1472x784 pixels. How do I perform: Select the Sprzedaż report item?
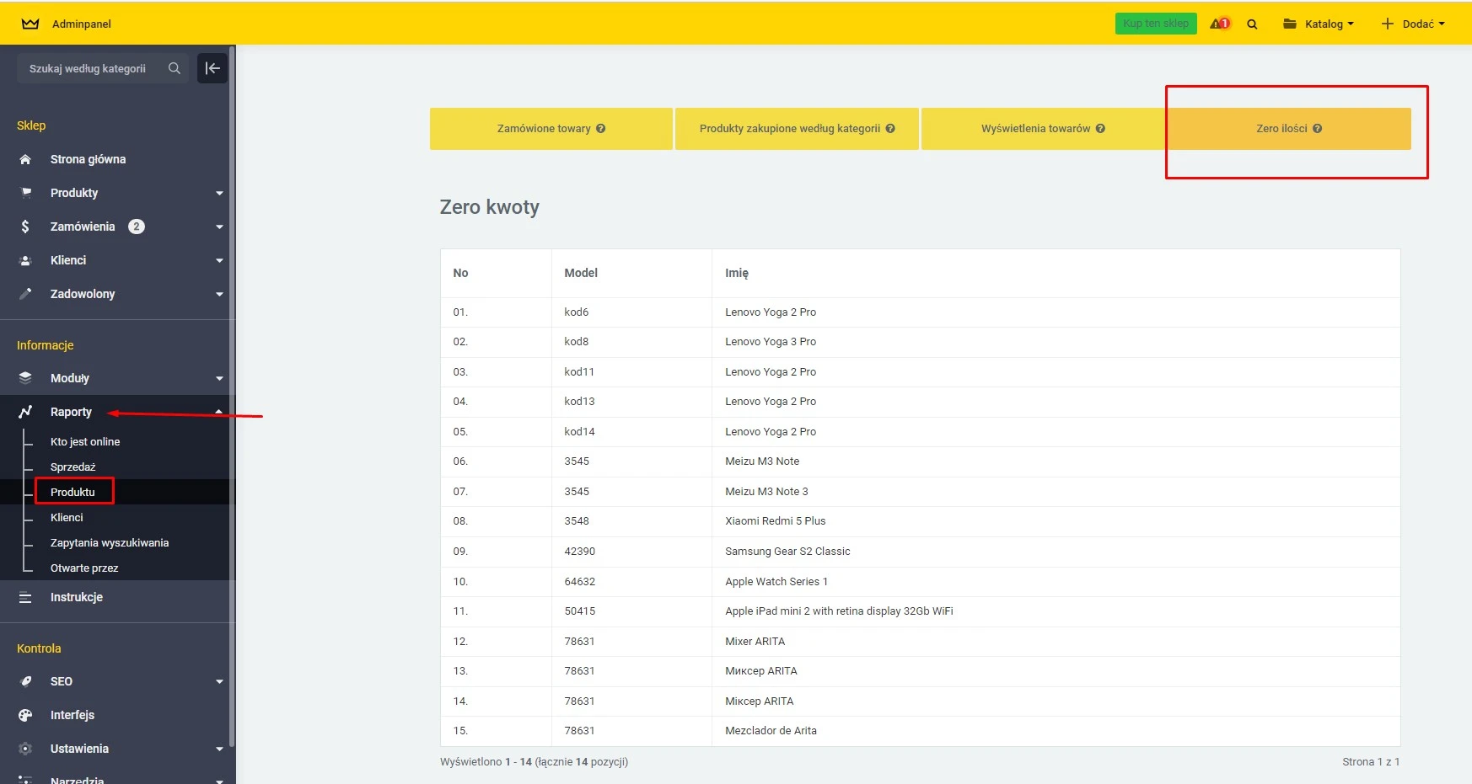pos(73,467)
